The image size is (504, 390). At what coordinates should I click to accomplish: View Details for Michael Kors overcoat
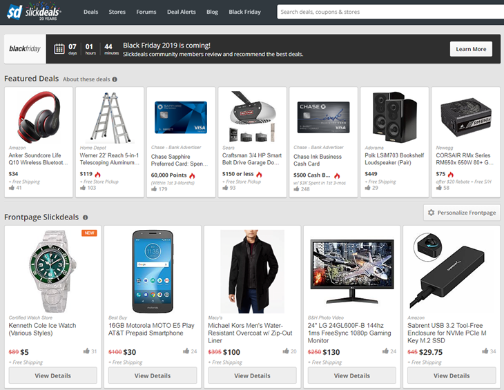252,376
